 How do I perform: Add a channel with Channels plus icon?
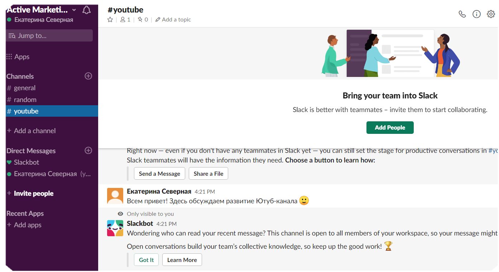(x=88, y=76)
